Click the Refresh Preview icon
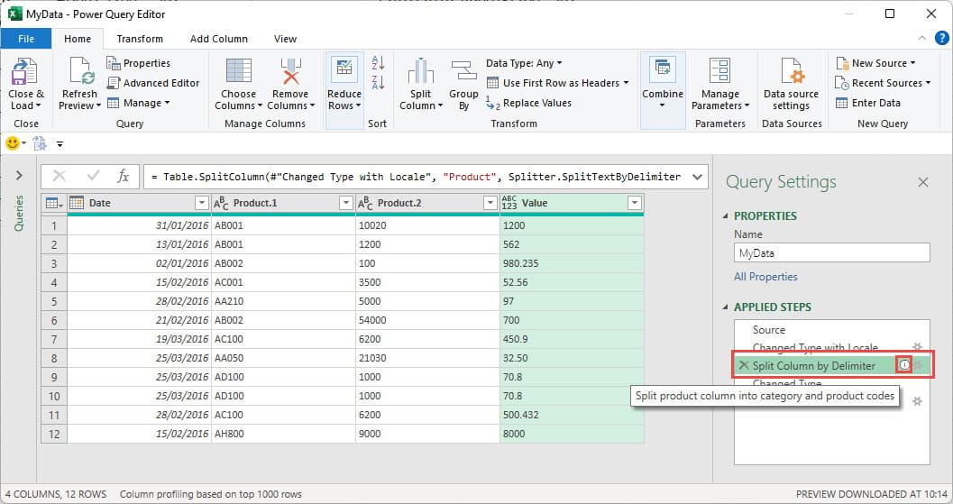This screenshot has height=504, width=953. 79,73
